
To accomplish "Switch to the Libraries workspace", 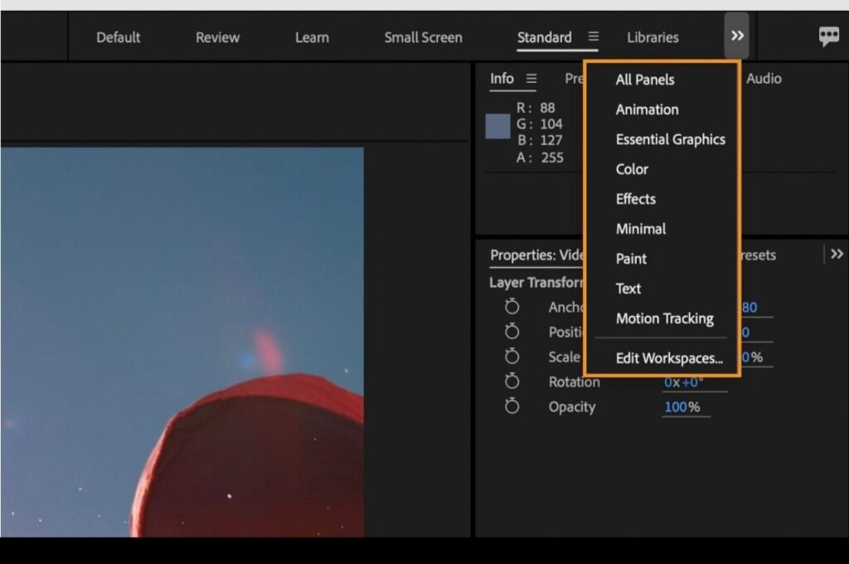I will point(653,37).
